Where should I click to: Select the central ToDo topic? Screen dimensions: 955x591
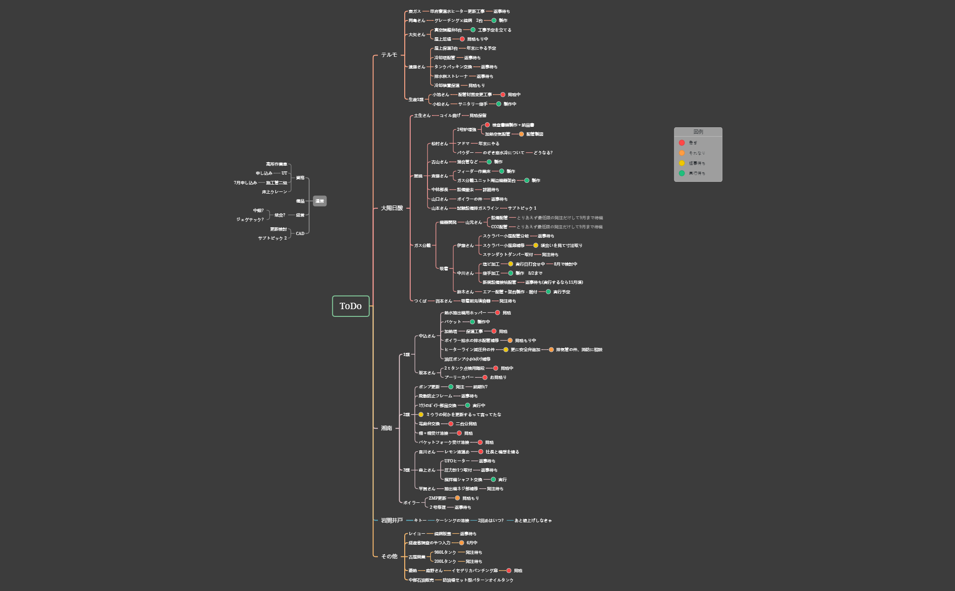(351, 306)
